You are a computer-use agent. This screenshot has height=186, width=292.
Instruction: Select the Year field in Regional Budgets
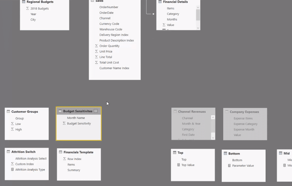click(x=33, y=14)
